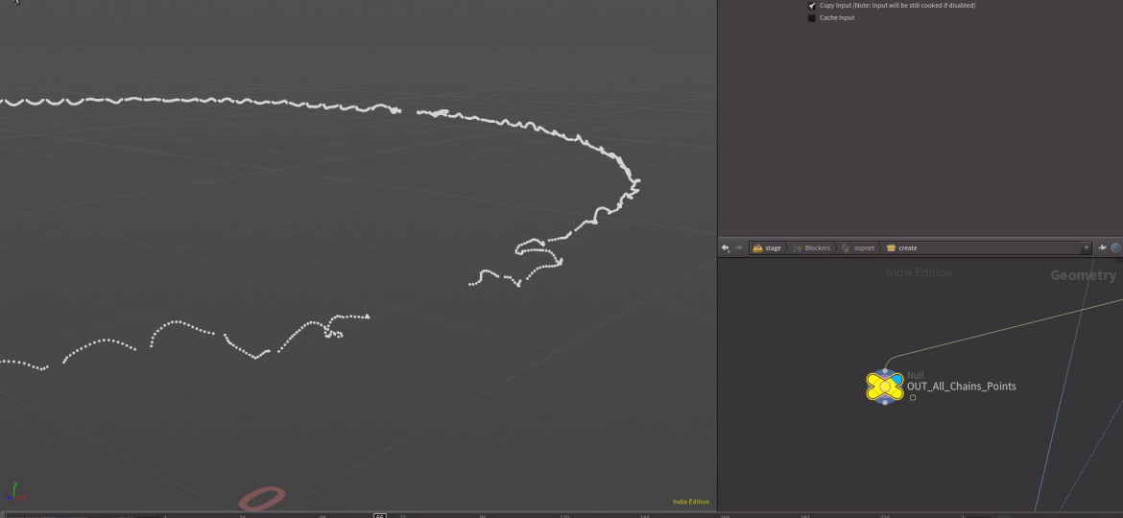This screenshot has width=1123, height=518.
Task: Navigate to the Blockers path segment
Action: (x=817, y=247)
